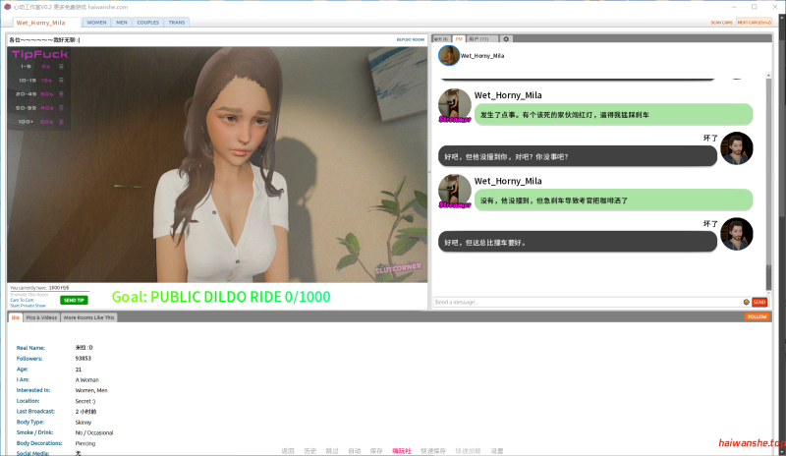786x456 pixels.
Task: Click the Promote This Room link
Action: pyautogui.click(x=29, y=295)
